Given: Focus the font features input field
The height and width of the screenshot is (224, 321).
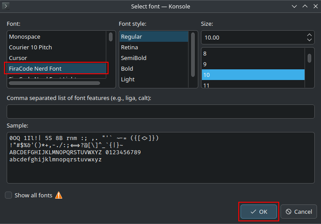Looking at the screenshot, I should 160,112.
